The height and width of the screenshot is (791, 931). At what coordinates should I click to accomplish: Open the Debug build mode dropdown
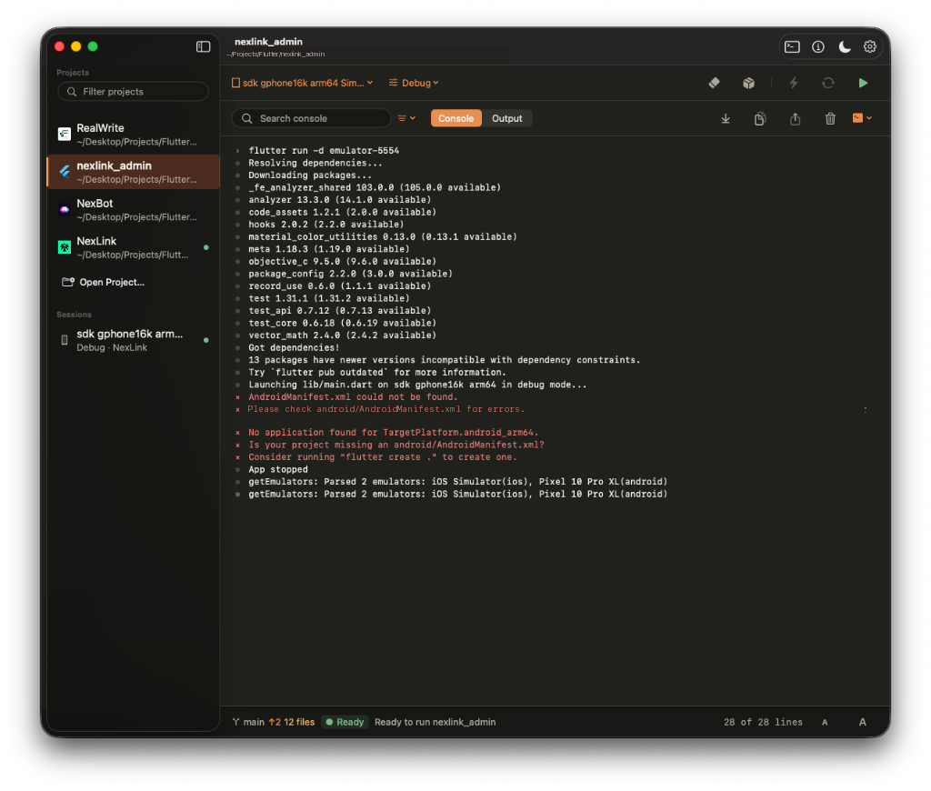click(x=414, y=83)
